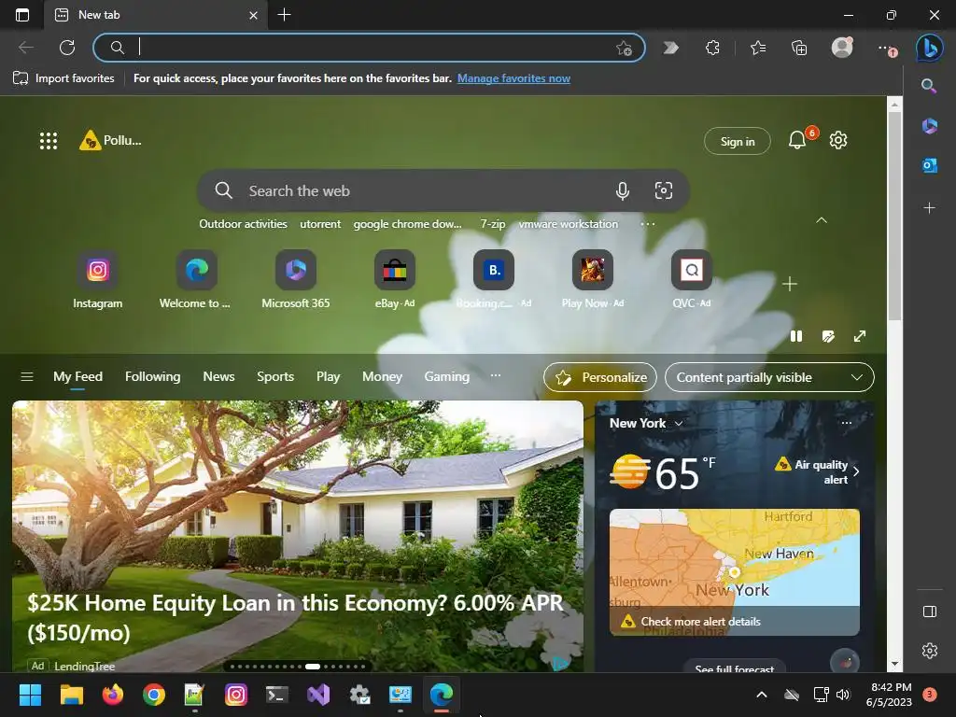Open the Bing chat sidebar button
Image resolution: width=956 pixels, height=717 pixels.
coord(929,48)
